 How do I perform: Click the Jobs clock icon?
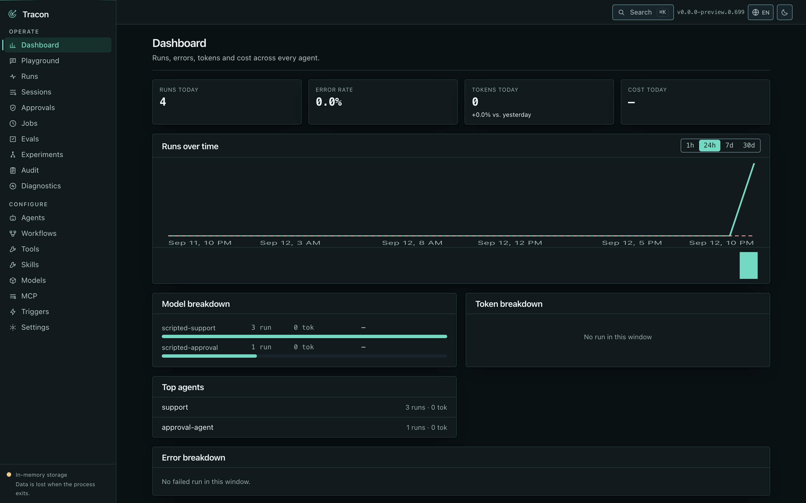[13, 124]
